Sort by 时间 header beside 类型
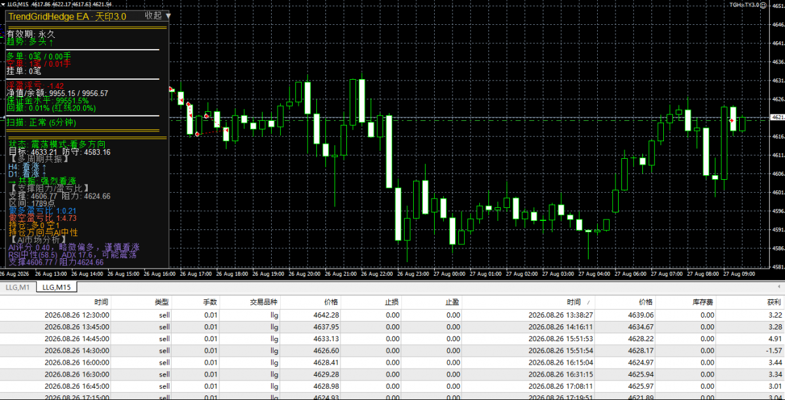This screenshot has height=400, width=785. (101, 303)
